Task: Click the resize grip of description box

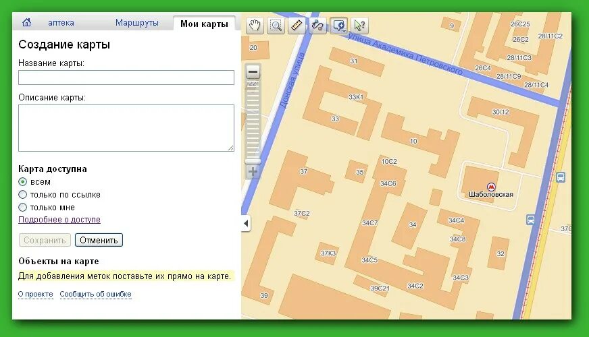Action: pyautogui.click(x=230, y=148)
